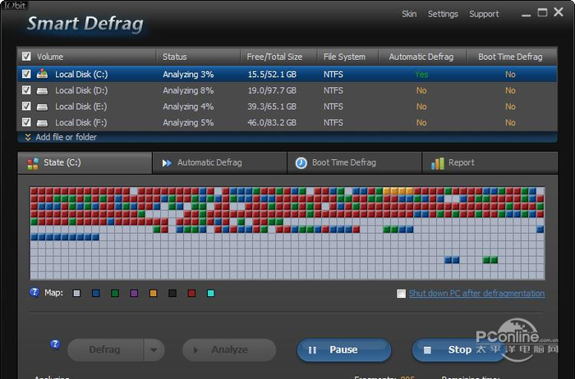Click the Automatic Defrag column header
The height and width of the screenshot is (379, 575).
(x=421, y=57)
